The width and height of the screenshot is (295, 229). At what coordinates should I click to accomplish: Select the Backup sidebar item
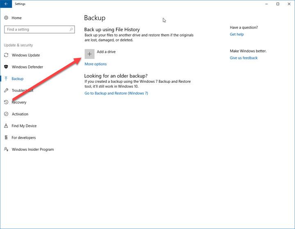tap(18, 79)
